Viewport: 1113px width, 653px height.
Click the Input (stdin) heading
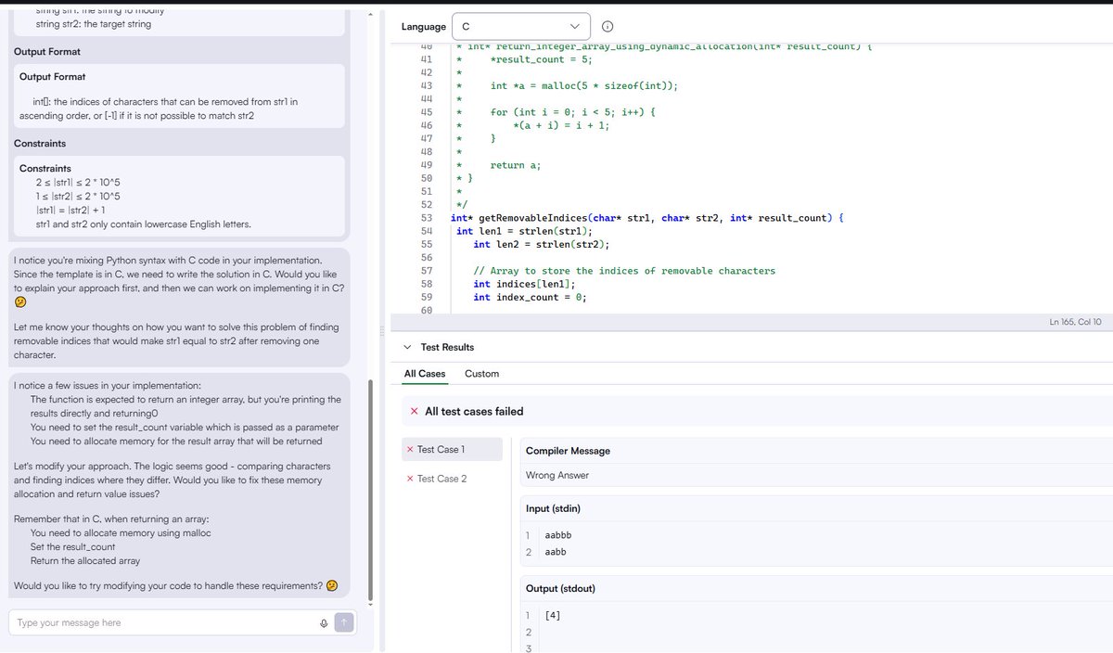click(554, 508)
